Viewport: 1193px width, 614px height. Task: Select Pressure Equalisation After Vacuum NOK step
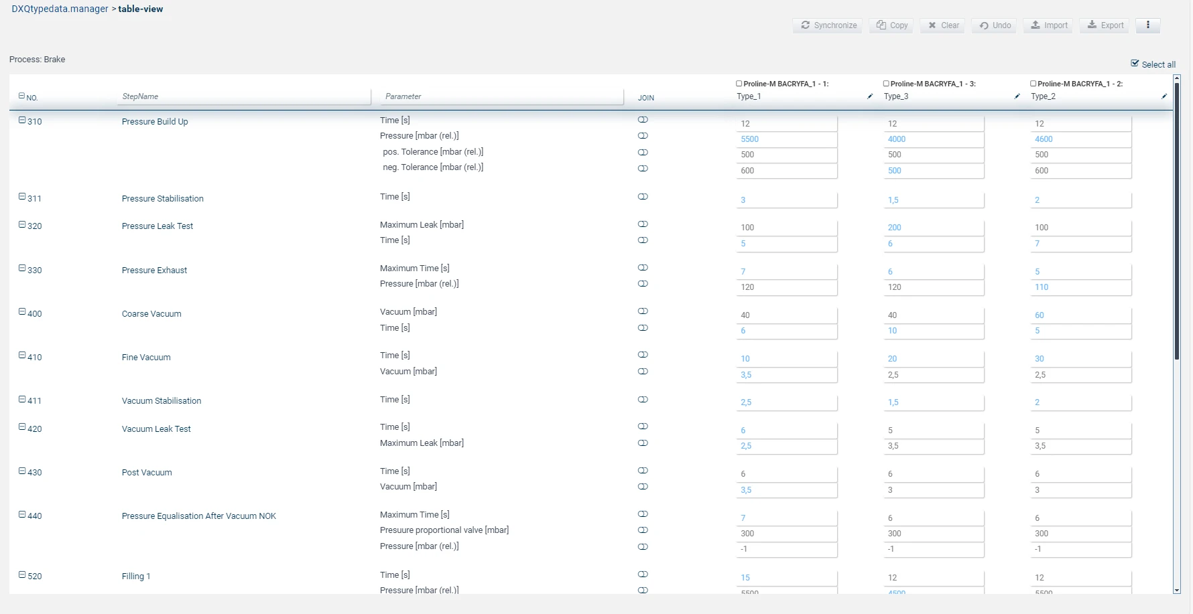tap(199, 516)
